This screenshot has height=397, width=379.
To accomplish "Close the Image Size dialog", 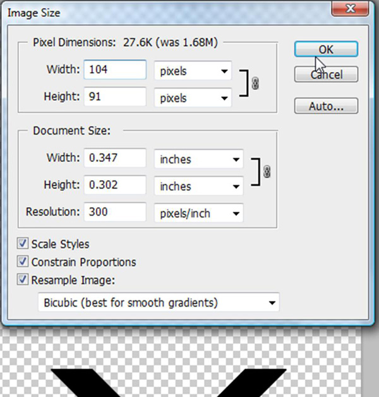I will click(x=350, y=9).
